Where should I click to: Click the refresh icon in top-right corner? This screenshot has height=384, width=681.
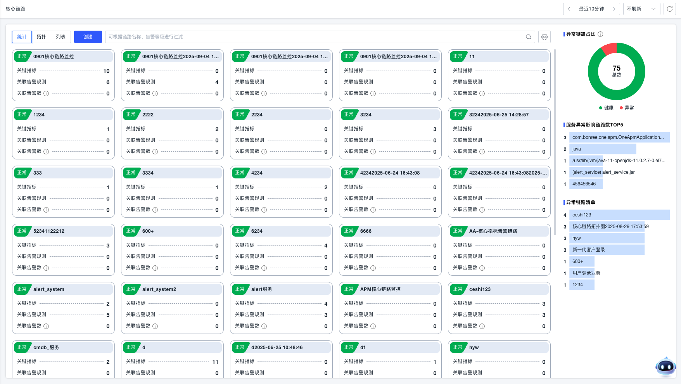(x=670, y=9)
